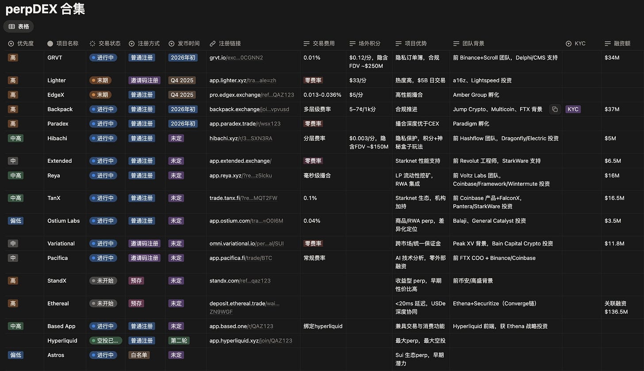Open the trade.tanx.fi registration link
Viewport: 644px width, 371px height.
coord(243,198)
